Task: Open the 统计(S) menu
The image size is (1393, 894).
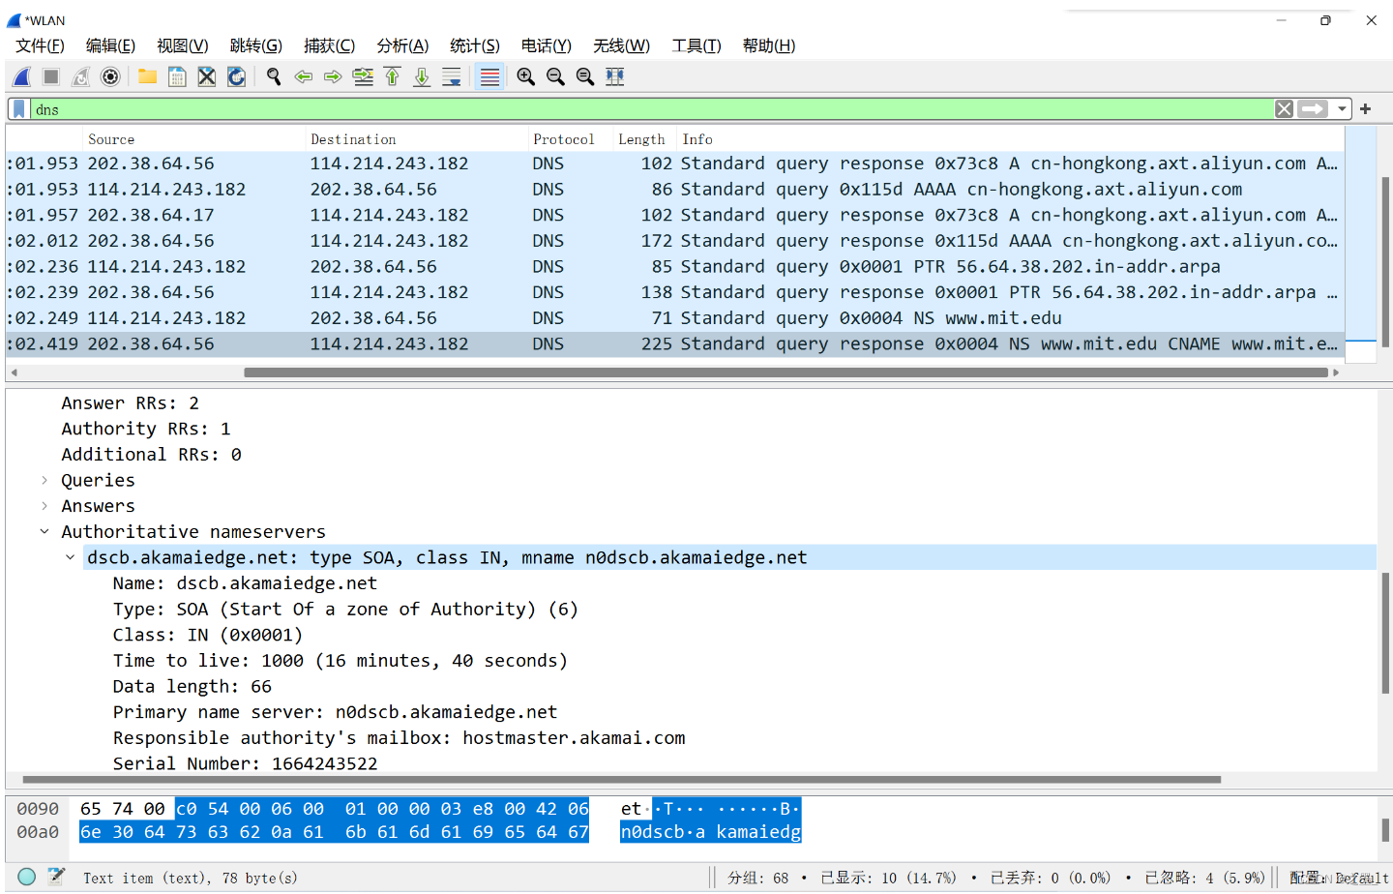Action: click(x=475, y=45)
